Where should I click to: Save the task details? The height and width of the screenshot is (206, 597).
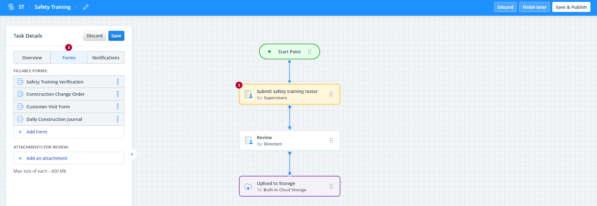(116, 36)
